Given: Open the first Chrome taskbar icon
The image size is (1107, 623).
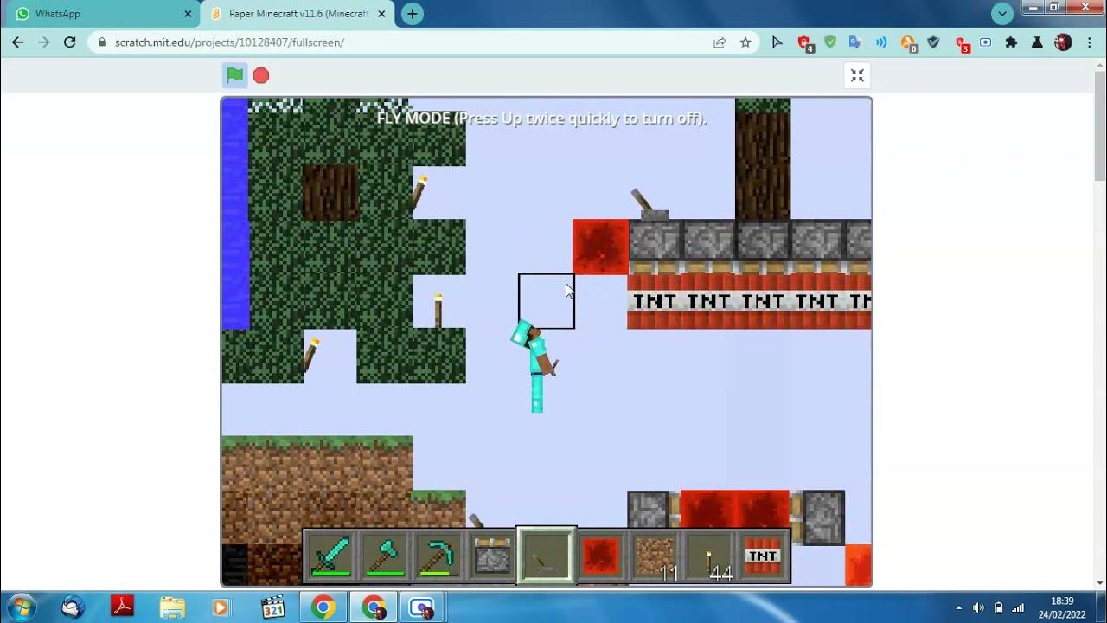Looking at the screenshot, I should (323, 607).
